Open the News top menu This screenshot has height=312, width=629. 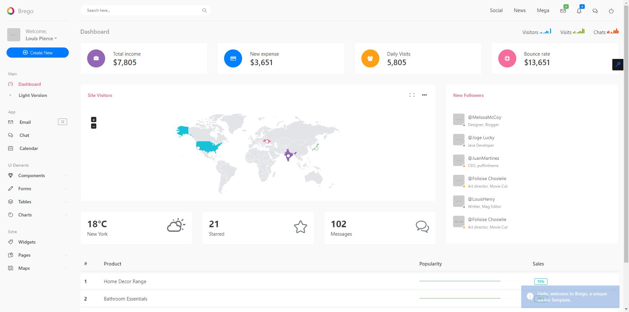point(520,10)
